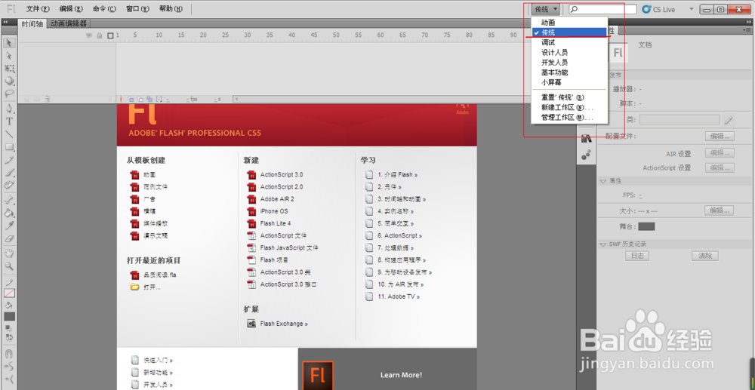Viewport: 755px width, 390px height.
Task: Click the swap colors icon
Action: tap(9, 336)
